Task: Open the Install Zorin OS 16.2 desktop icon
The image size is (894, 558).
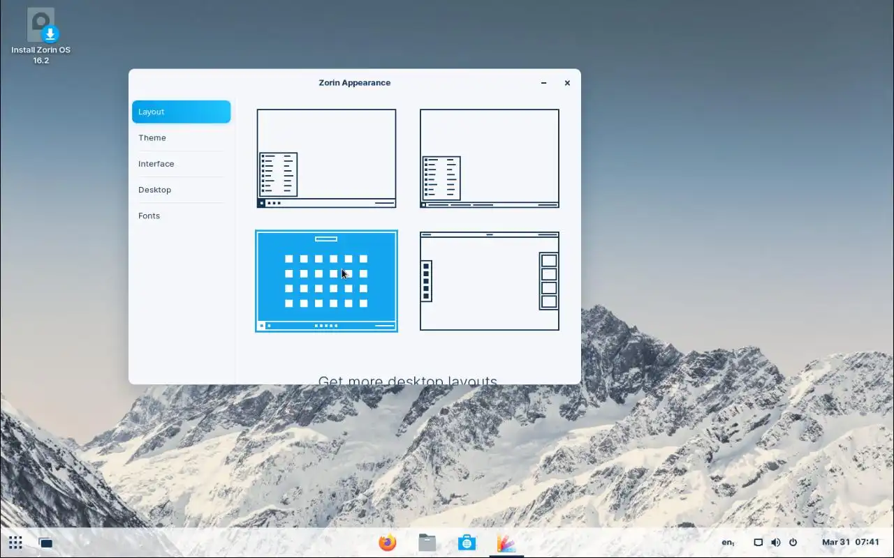Action: 41,36
